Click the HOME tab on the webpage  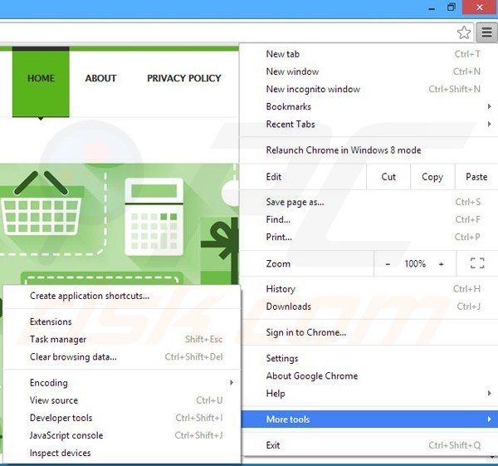41,82
